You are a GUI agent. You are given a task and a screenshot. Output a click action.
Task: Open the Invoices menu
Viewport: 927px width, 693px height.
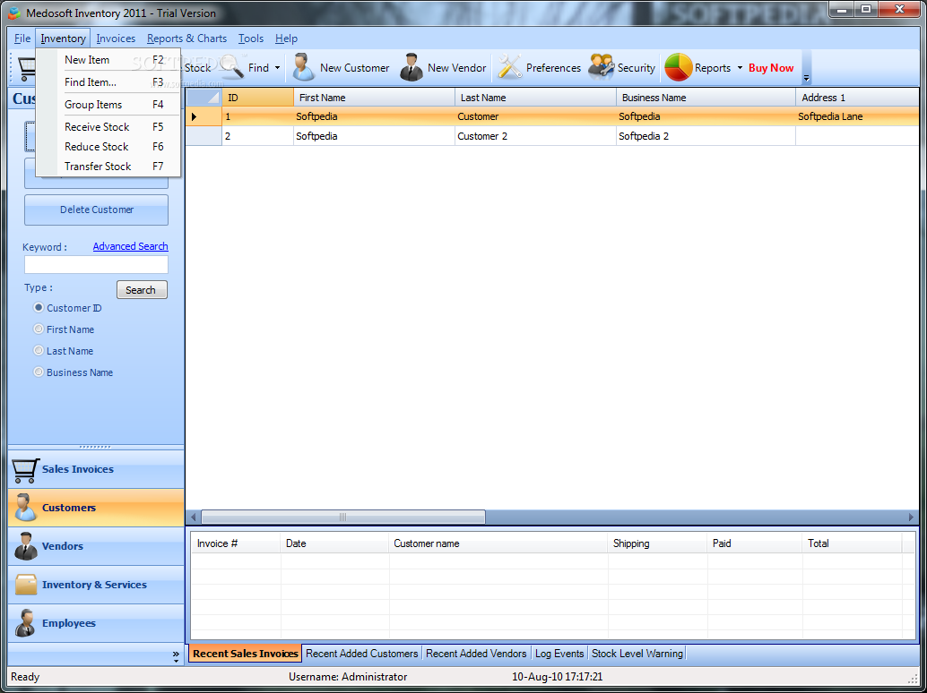[x=116, y=38]
